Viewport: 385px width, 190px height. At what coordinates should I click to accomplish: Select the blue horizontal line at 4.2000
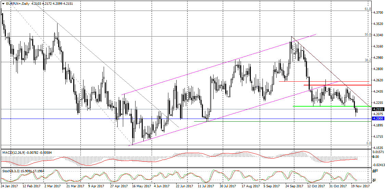[185, 119]
